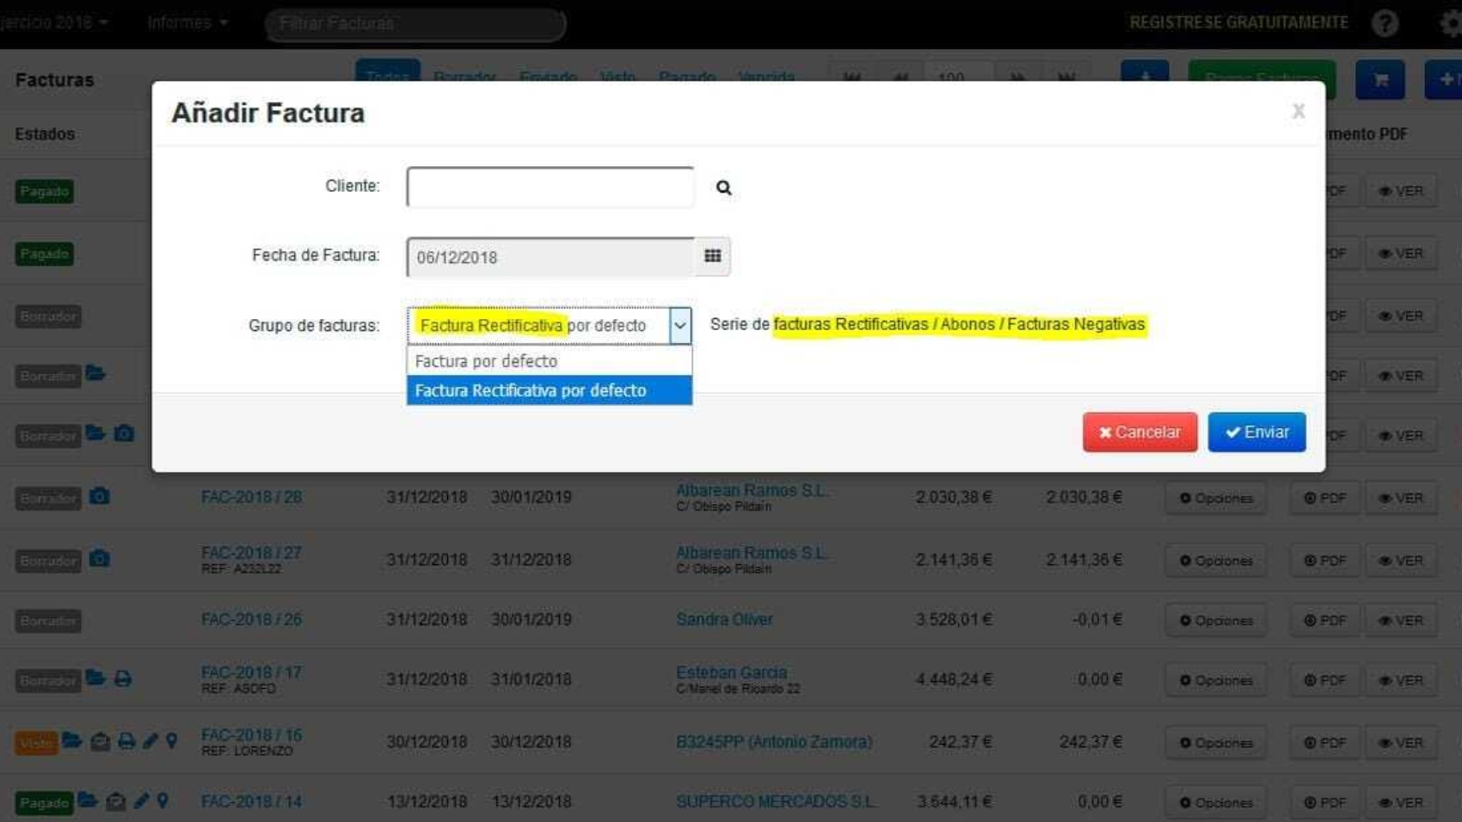Screen dimensions: 1462x822
Task: Click the Fecha de Factura date field
Action: (x=550, y=257)
